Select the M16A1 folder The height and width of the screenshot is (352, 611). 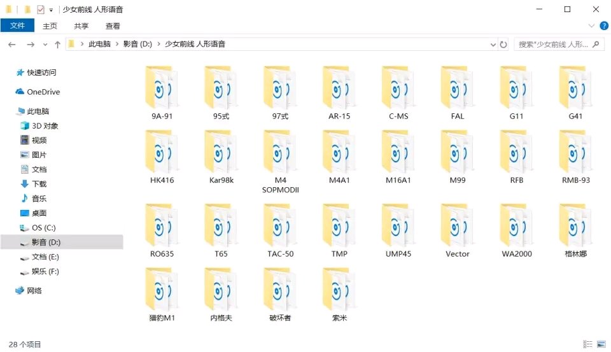[x=398, y=157]
